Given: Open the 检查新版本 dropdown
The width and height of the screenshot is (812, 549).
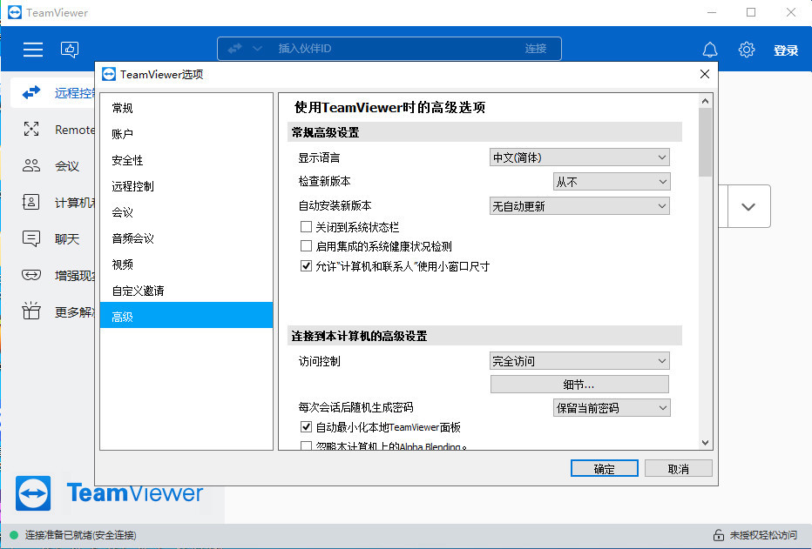Looking at the screenshot, I should pos(612,182).
